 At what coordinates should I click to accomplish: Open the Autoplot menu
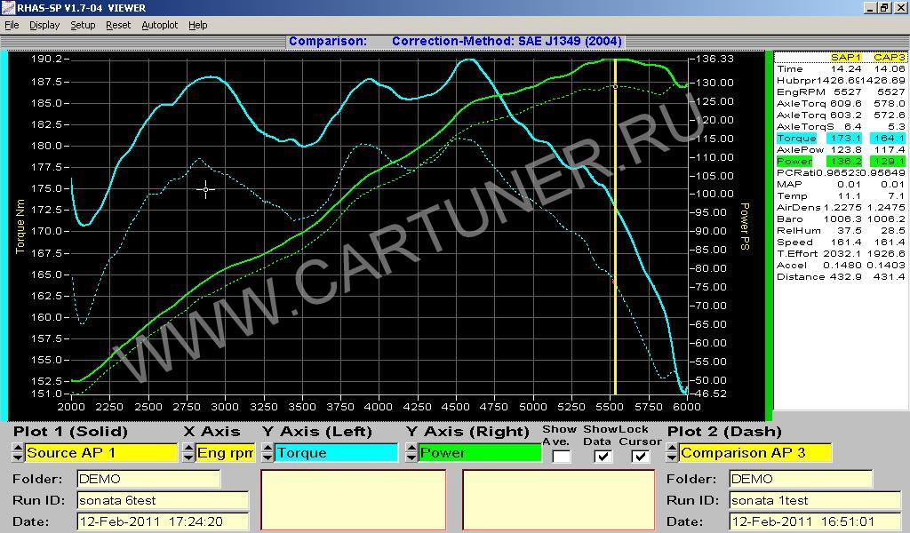[160, 25]
